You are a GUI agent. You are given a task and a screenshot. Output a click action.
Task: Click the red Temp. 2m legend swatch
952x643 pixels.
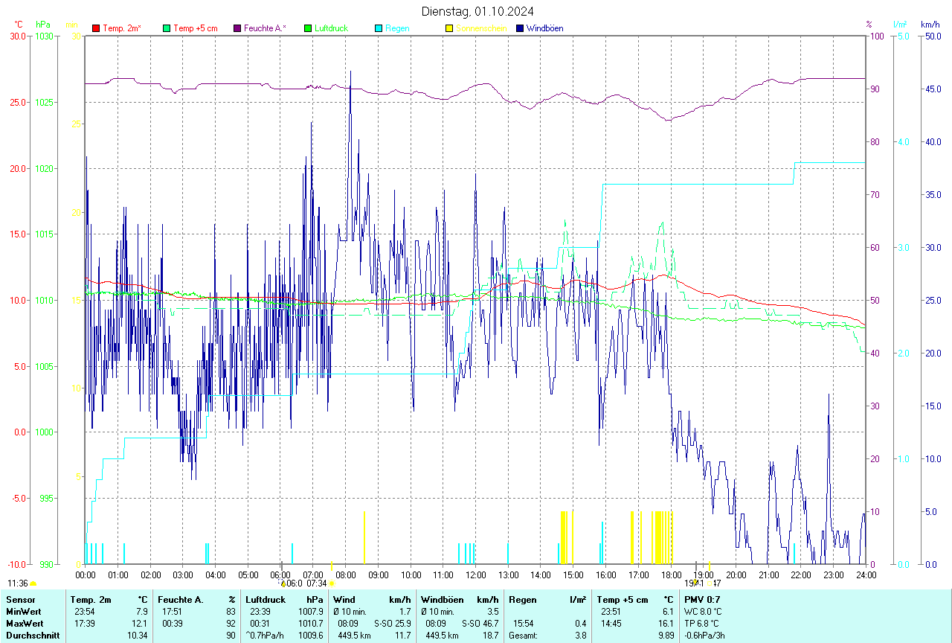click(x=96, y=28)
